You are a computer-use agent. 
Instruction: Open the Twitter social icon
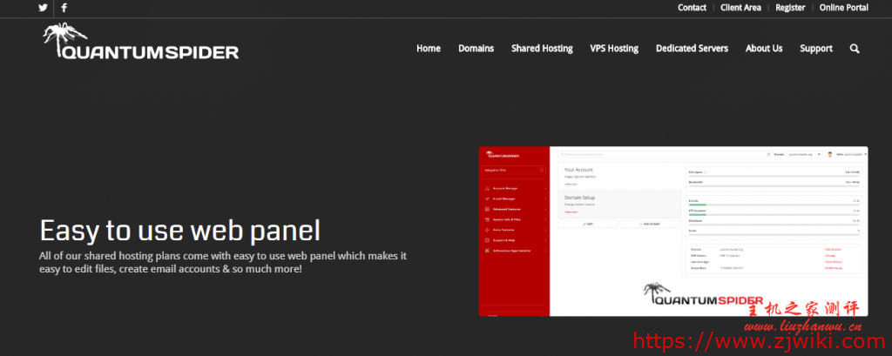pyautogui.click(x=43, y=8)
